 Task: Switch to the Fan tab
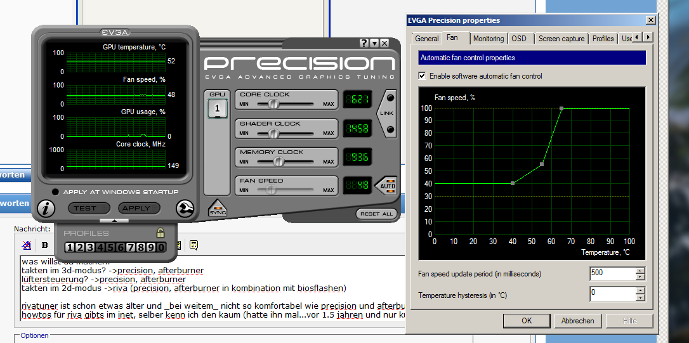tap(452, 38)
